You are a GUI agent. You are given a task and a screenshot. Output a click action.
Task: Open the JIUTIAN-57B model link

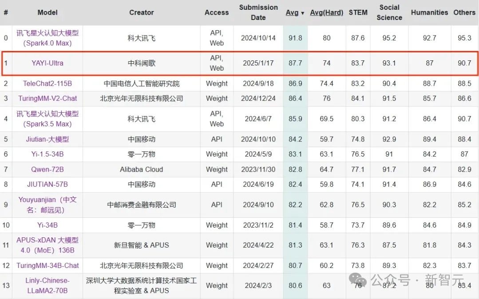tap(48, 185)
